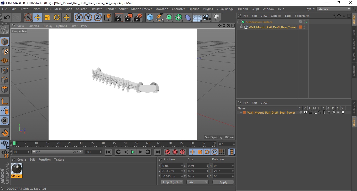
Task: Open the Objects panel Tags menu
Action: coord(288,16)
